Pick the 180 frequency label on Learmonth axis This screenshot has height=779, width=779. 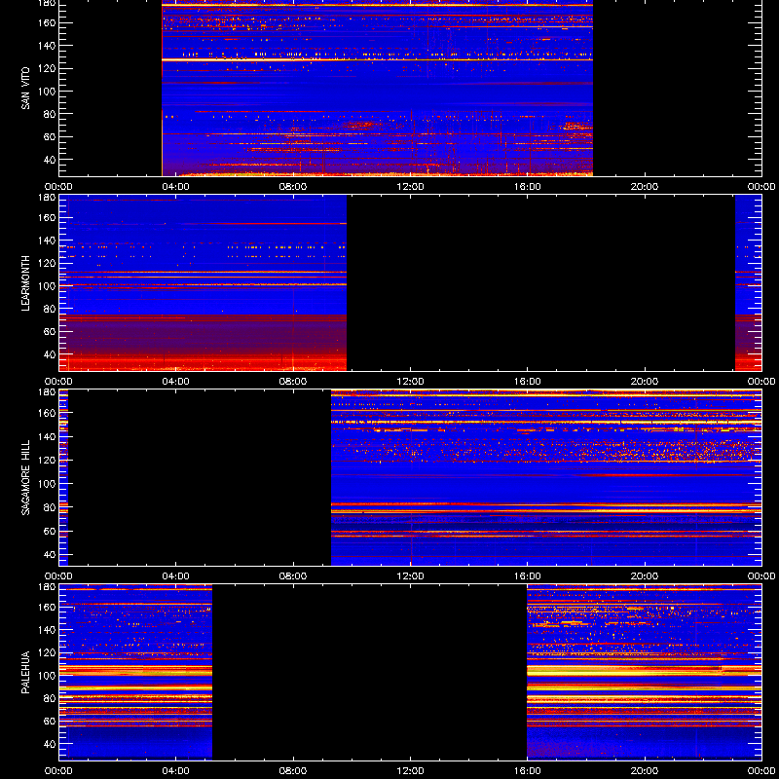click(x=48, y=198)
